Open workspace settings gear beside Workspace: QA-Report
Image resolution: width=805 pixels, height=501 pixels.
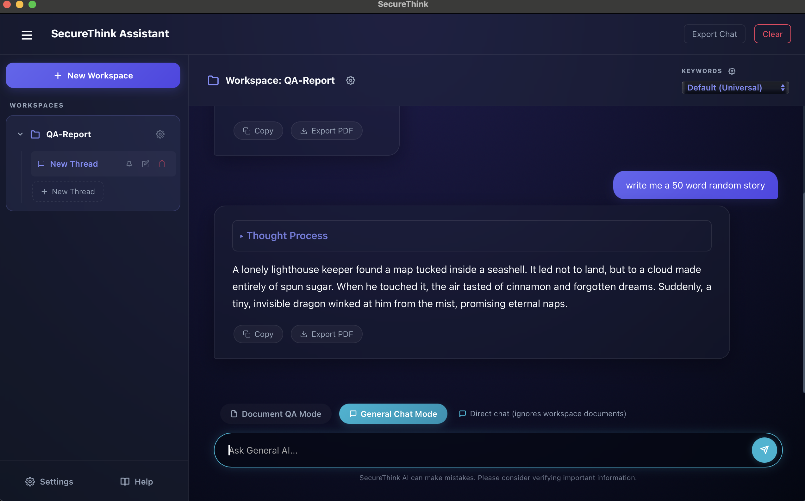[x=350, y=81]
